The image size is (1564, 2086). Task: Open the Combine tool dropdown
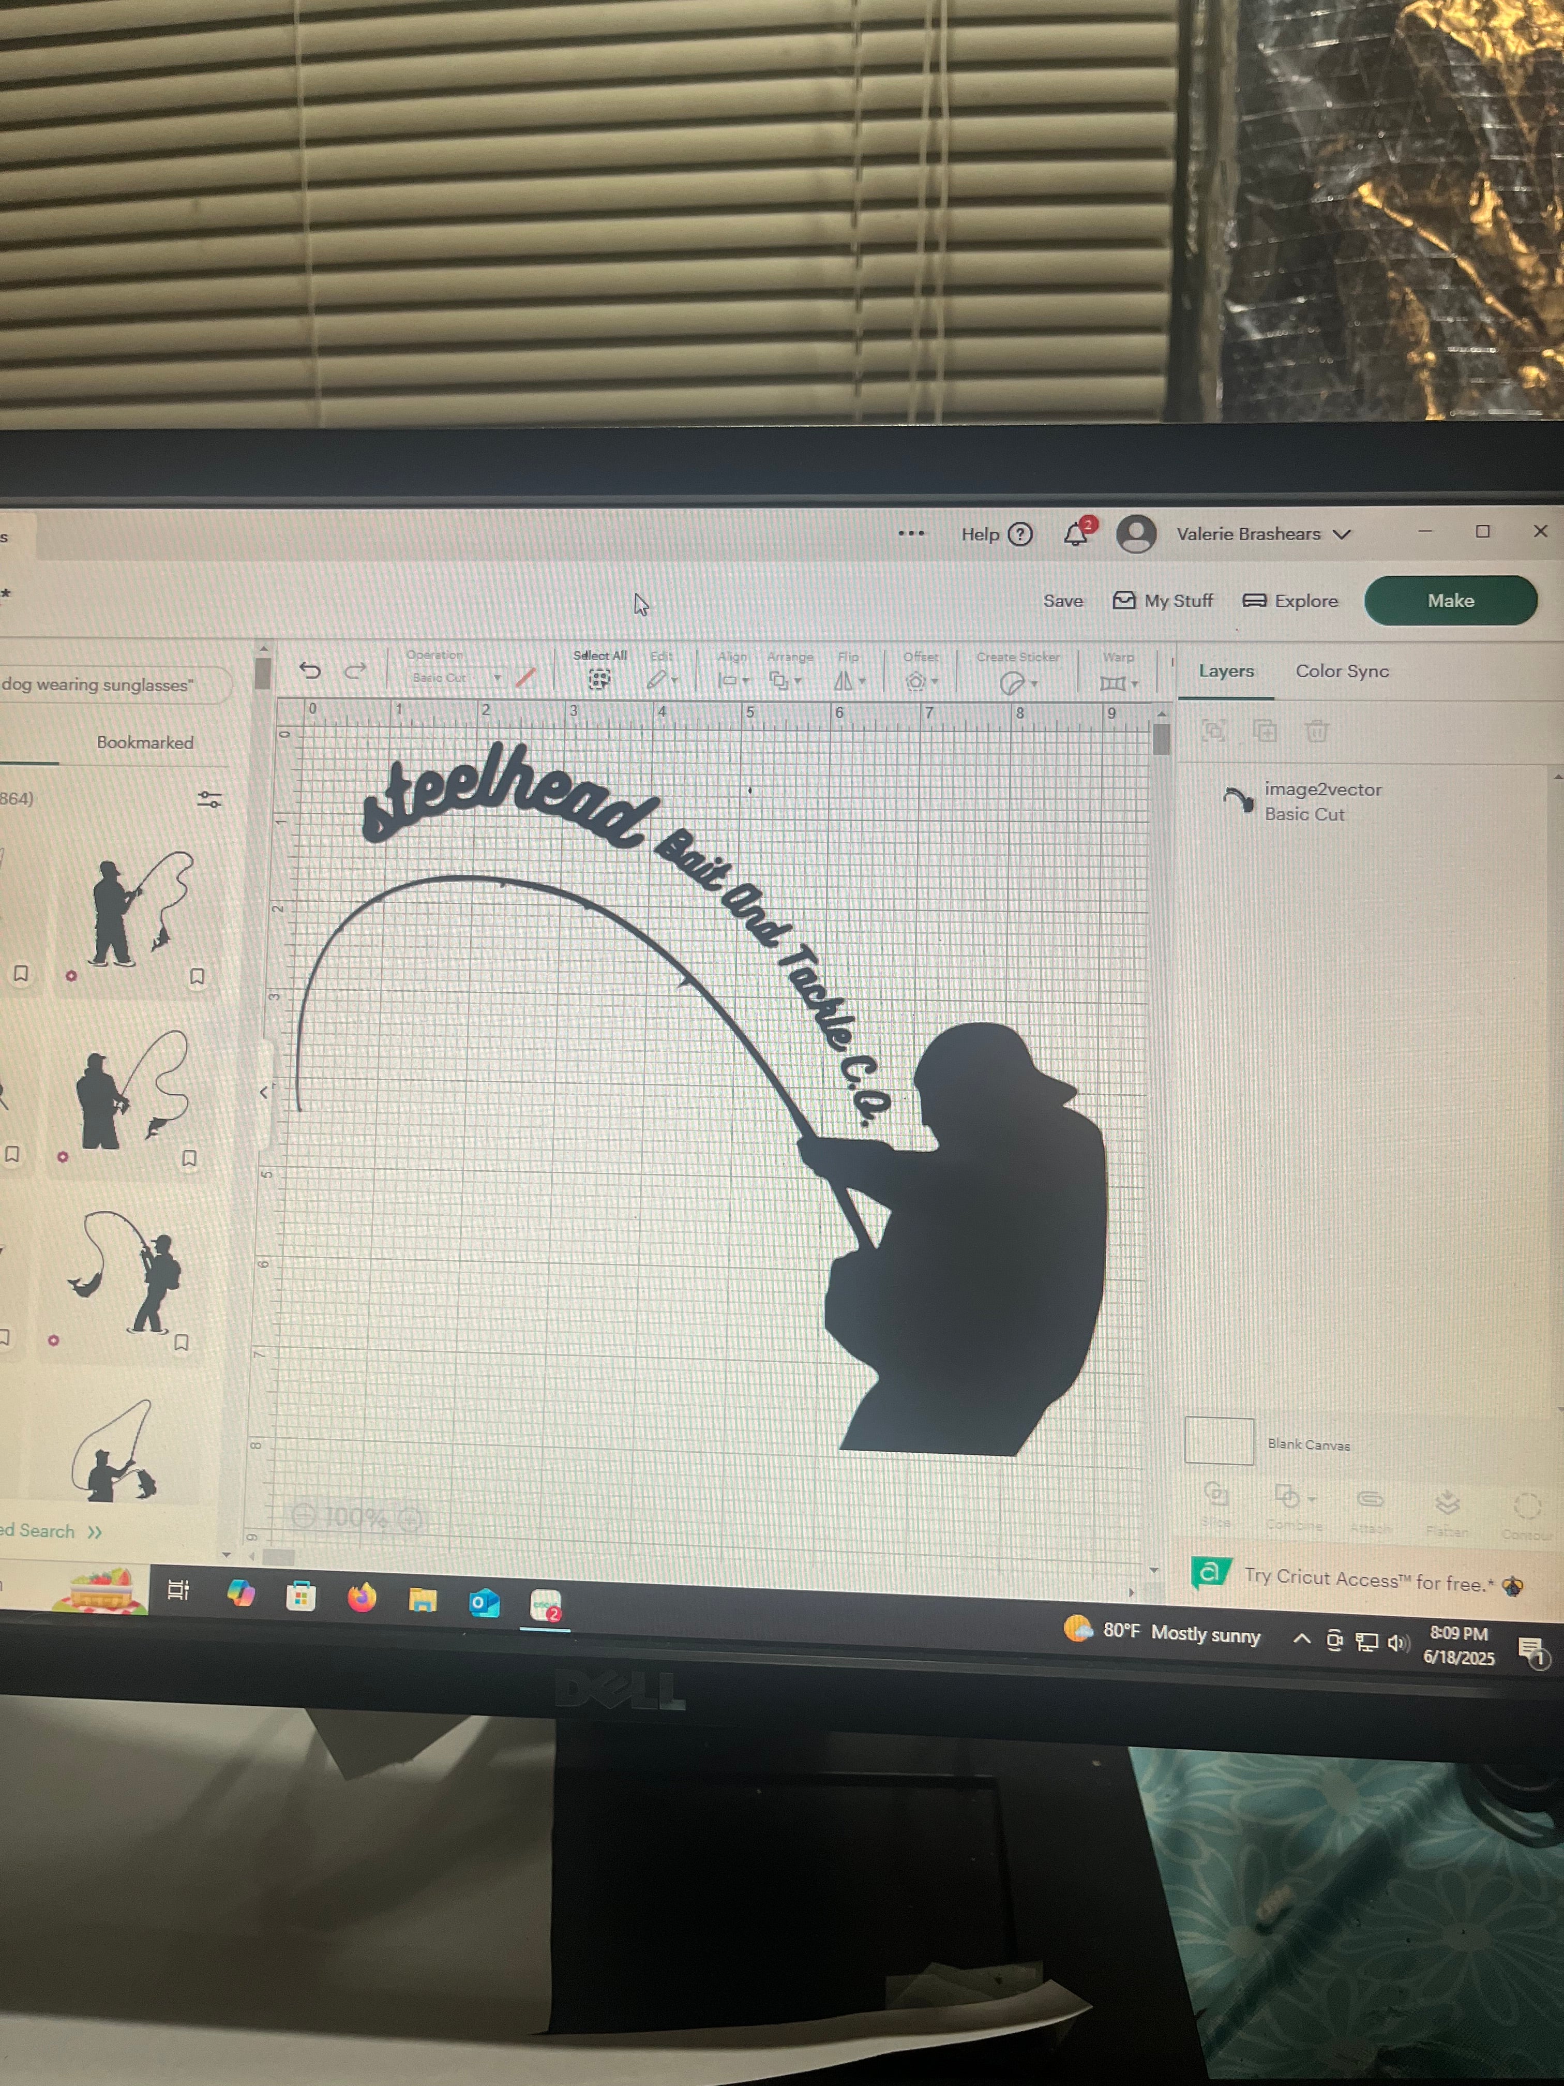[x=1294, y=1498]
